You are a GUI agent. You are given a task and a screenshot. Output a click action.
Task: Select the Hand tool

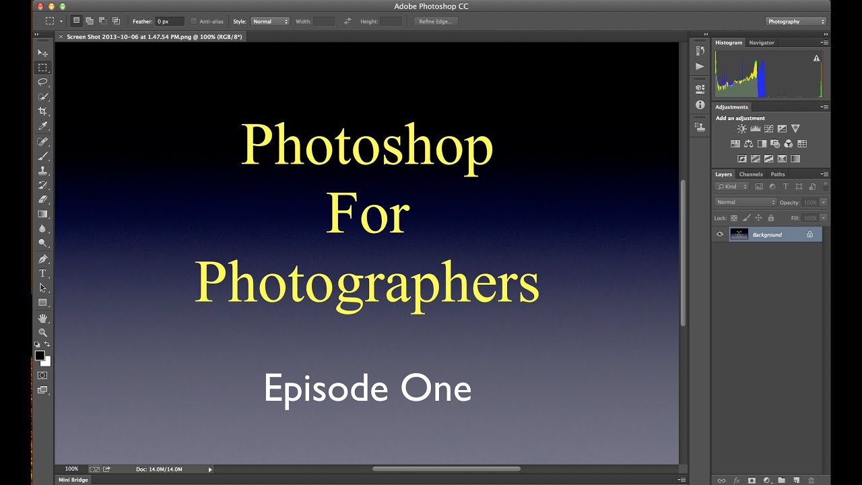[42, 318]
